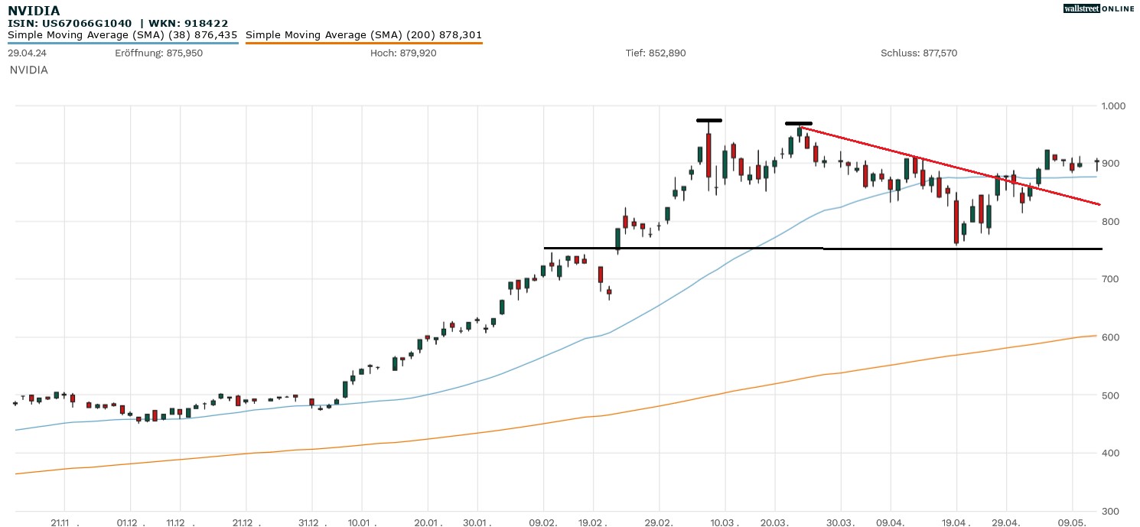Click the 10.03. date axis label
This screenshot has height=527, width=1140.
coord(725,522)
